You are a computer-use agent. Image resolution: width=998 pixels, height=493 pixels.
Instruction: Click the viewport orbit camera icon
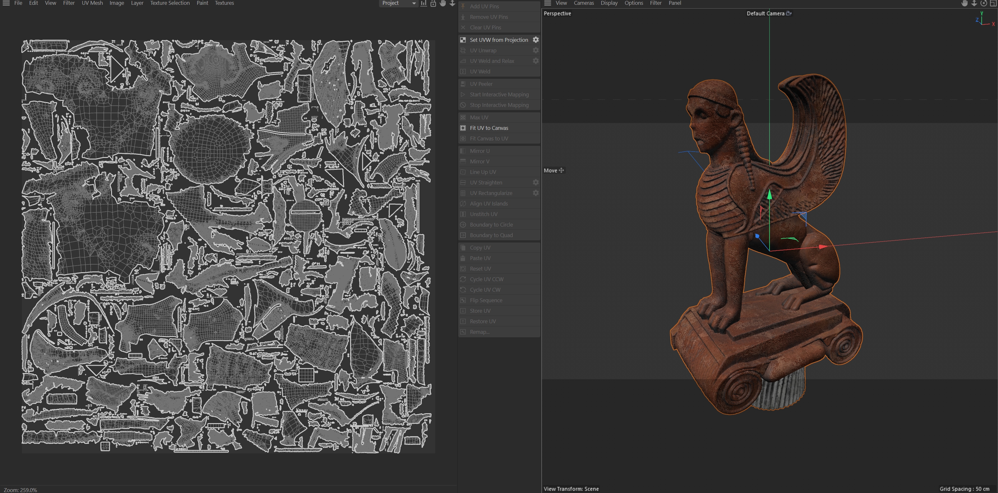[984, 3]
